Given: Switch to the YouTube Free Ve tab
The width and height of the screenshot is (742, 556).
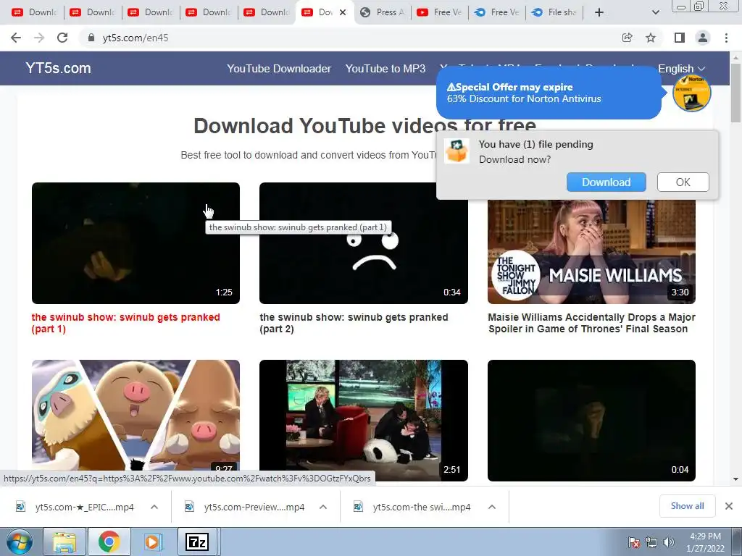Looking at the screenshot, I should point(440,12).
